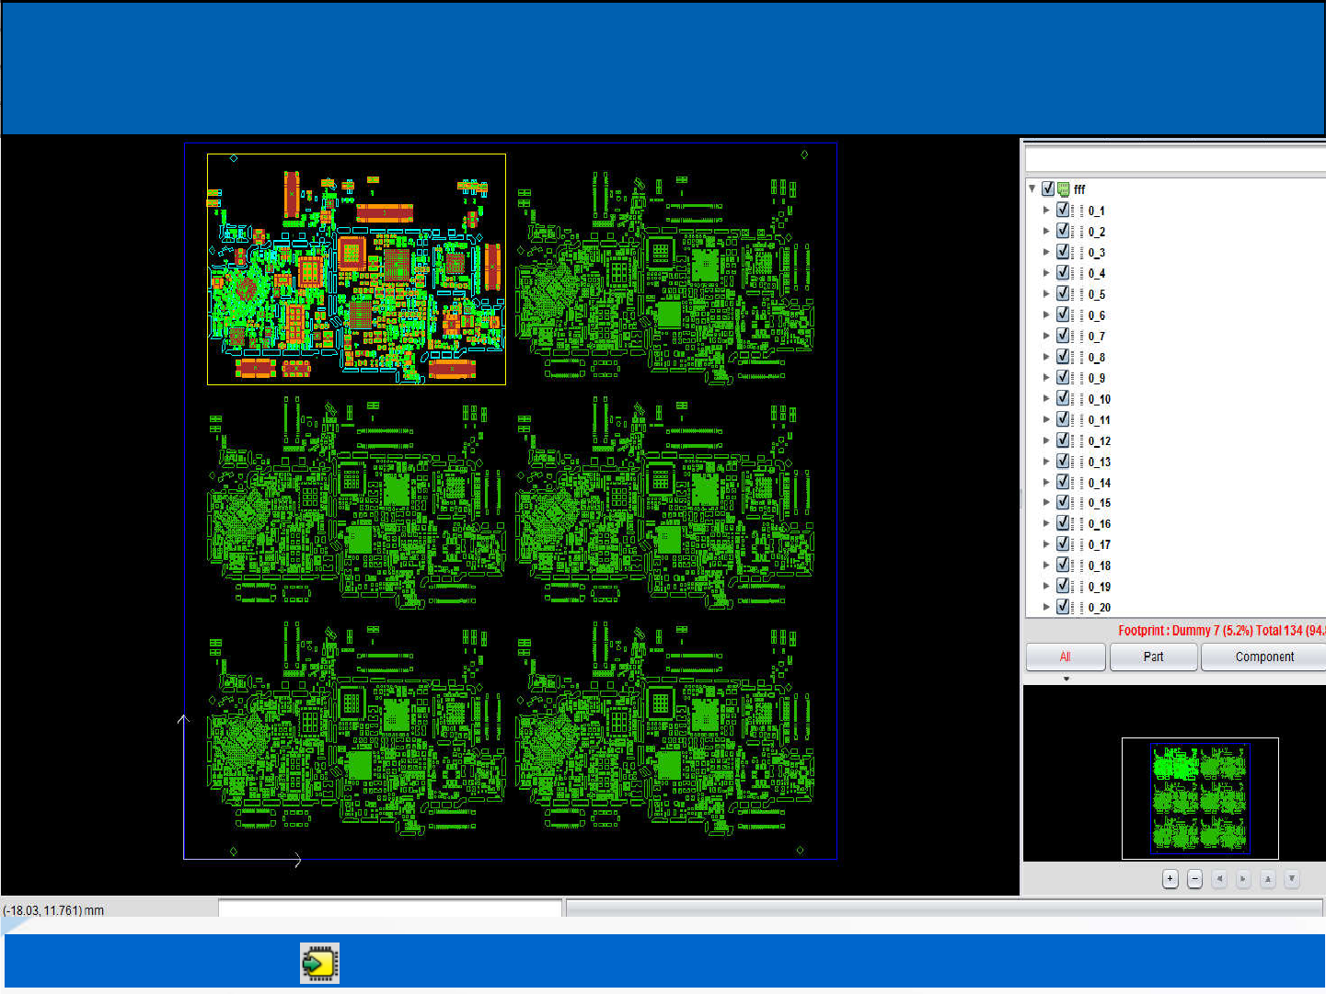Click the pan left arrow button

tap(1219, 879)
